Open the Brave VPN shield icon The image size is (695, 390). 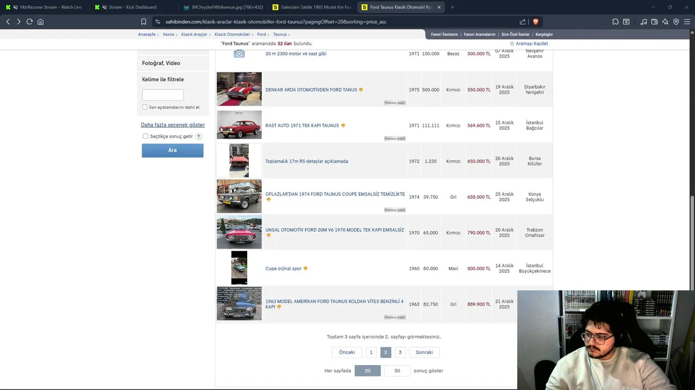pyautogui.click(x=676, y=22)
